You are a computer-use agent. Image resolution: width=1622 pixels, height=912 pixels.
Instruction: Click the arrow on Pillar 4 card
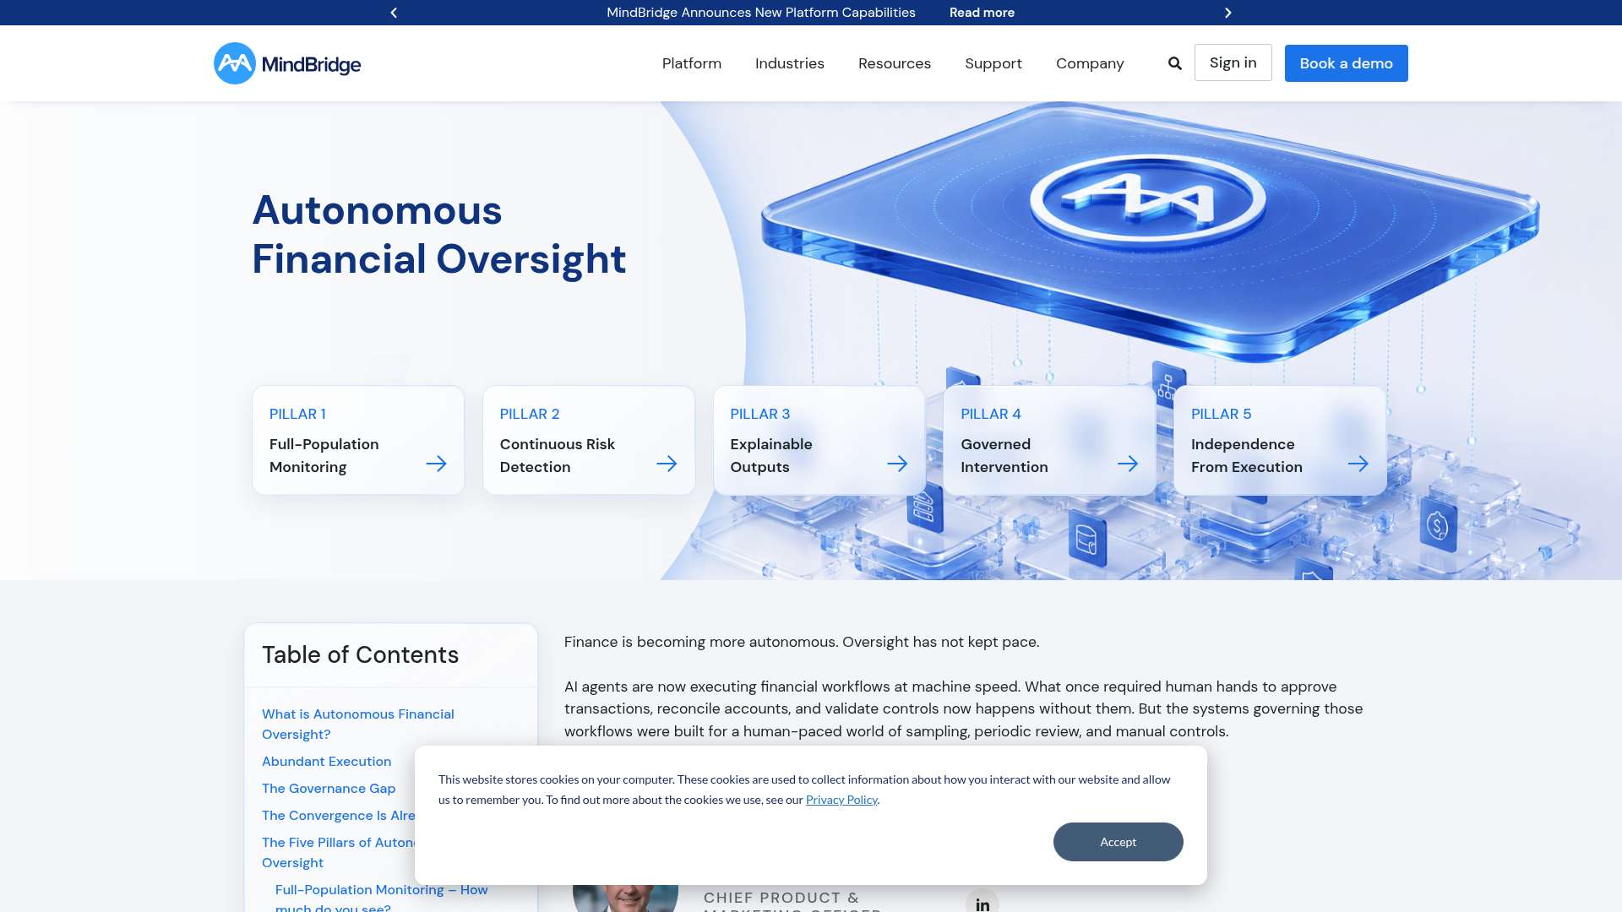[1128, 464]
